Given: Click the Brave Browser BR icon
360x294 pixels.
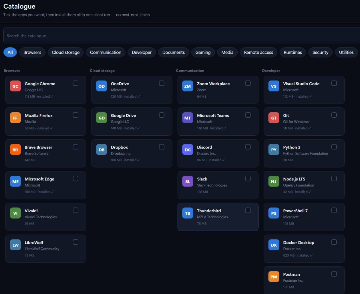Looking at the screenshot, I should point(15,150).
